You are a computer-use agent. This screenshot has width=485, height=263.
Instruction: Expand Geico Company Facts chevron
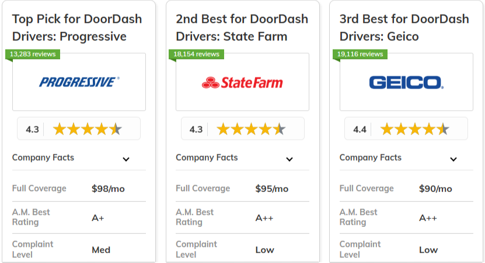coord(453,159)
